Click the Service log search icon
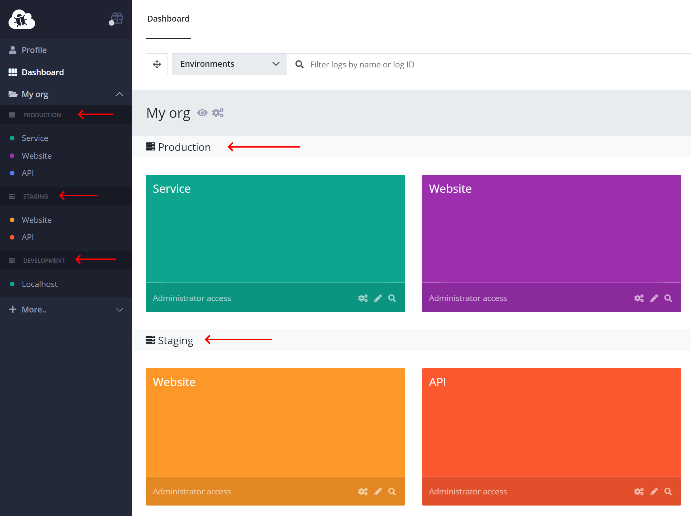 coord(392,298)
